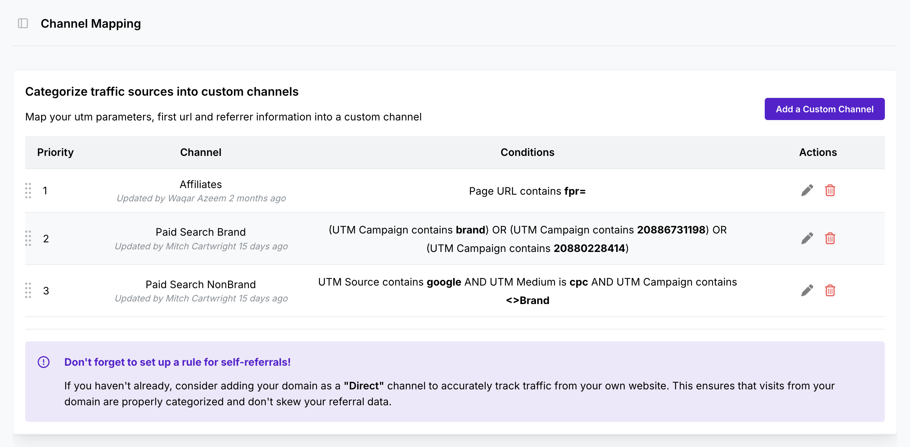Edit the Paid Search Brand channel

coord(807,238)
